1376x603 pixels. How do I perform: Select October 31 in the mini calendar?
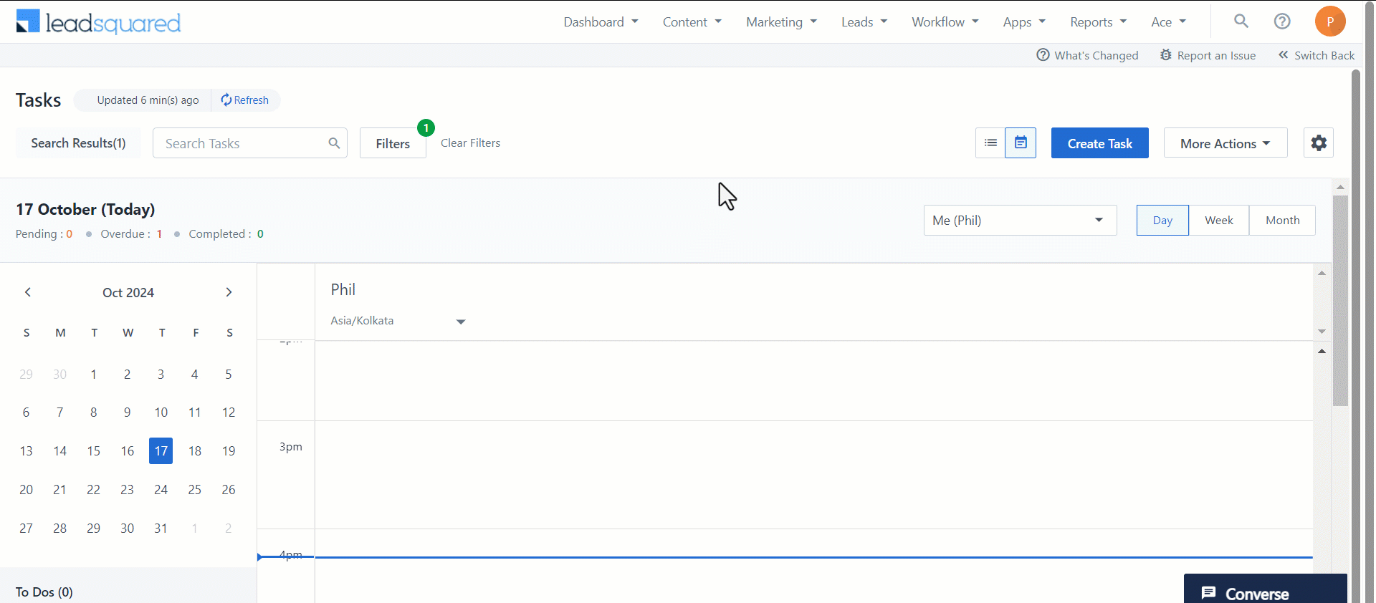pyautogui.click(x=161, y=529)
